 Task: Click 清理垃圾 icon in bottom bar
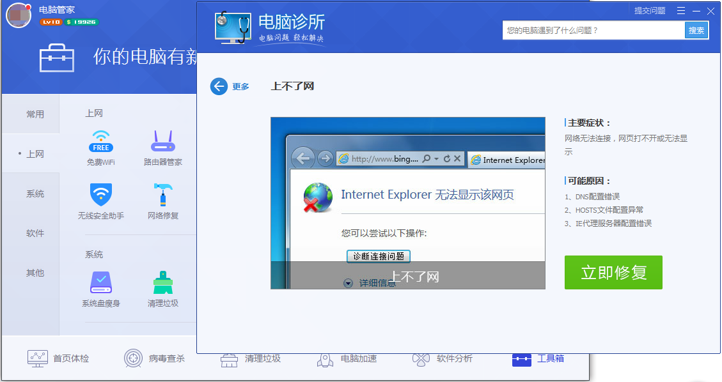click(229, 360)
